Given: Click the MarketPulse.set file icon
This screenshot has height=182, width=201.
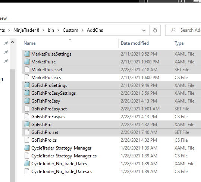Looking at the screenshot, I should pyautogui.click(x=27, y=69).
